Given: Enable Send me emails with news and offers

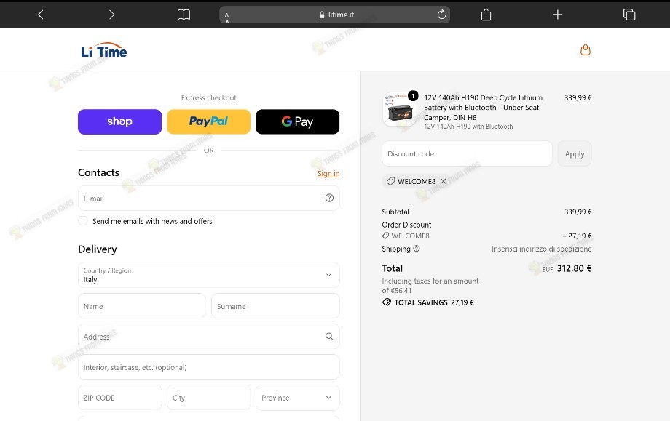Looking at the screenshot, I should (83, 221).
